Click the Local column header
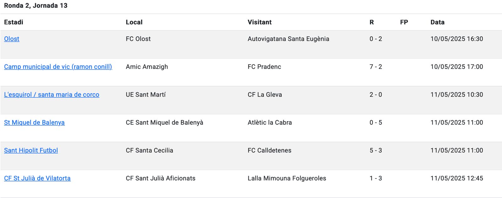The height and width of the screenshot is (198, 502). click(134, 22)
